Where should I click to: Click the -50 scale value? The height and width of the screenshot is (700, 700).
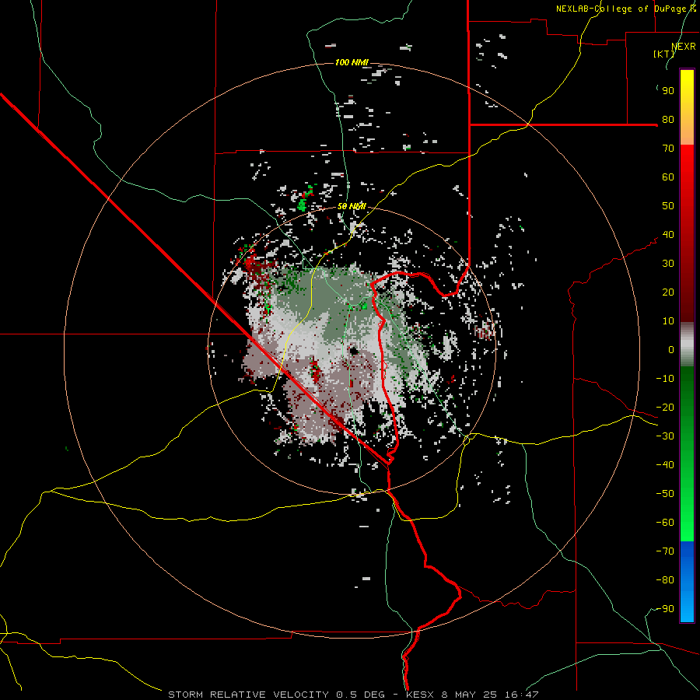tap(665, 494)
